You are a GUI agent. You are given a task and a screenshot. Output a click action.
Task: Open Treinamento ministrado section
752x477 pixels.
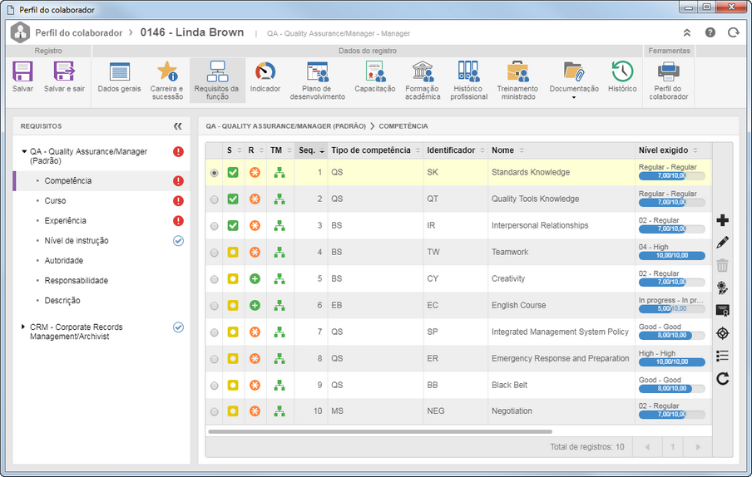(517, 81)
